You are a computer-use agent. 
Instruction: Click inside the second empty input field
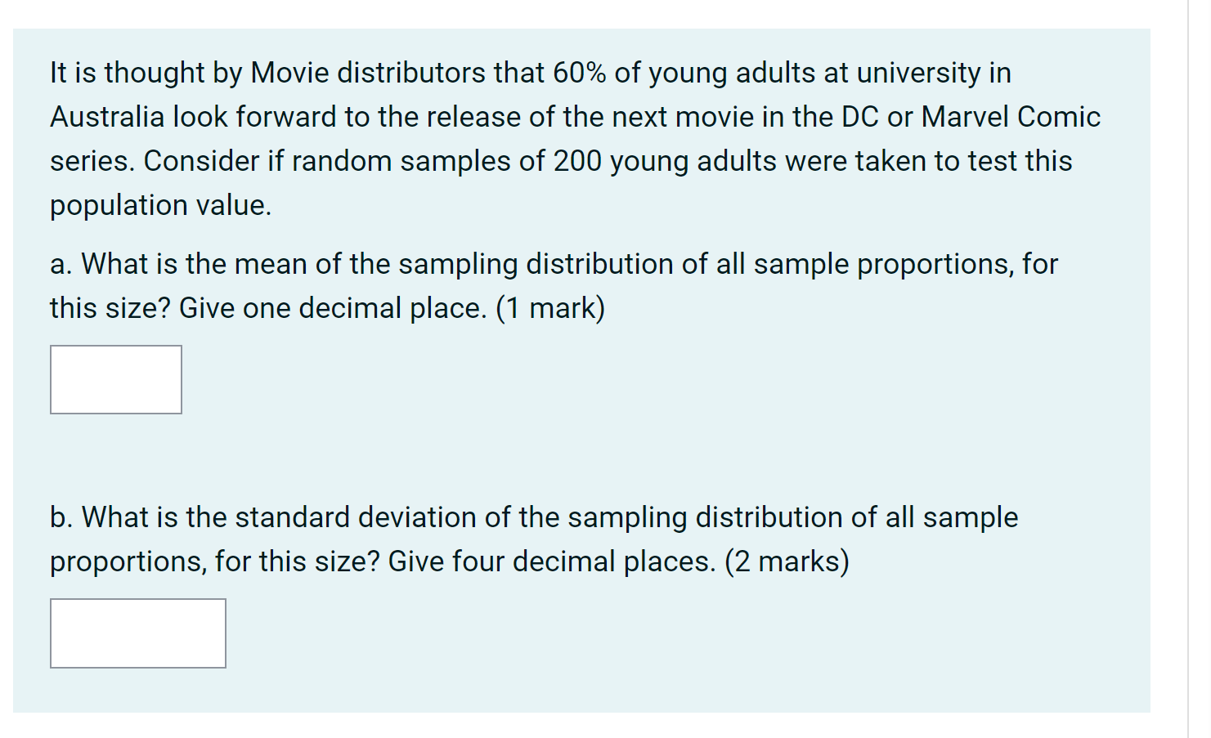tap(137, 633)
